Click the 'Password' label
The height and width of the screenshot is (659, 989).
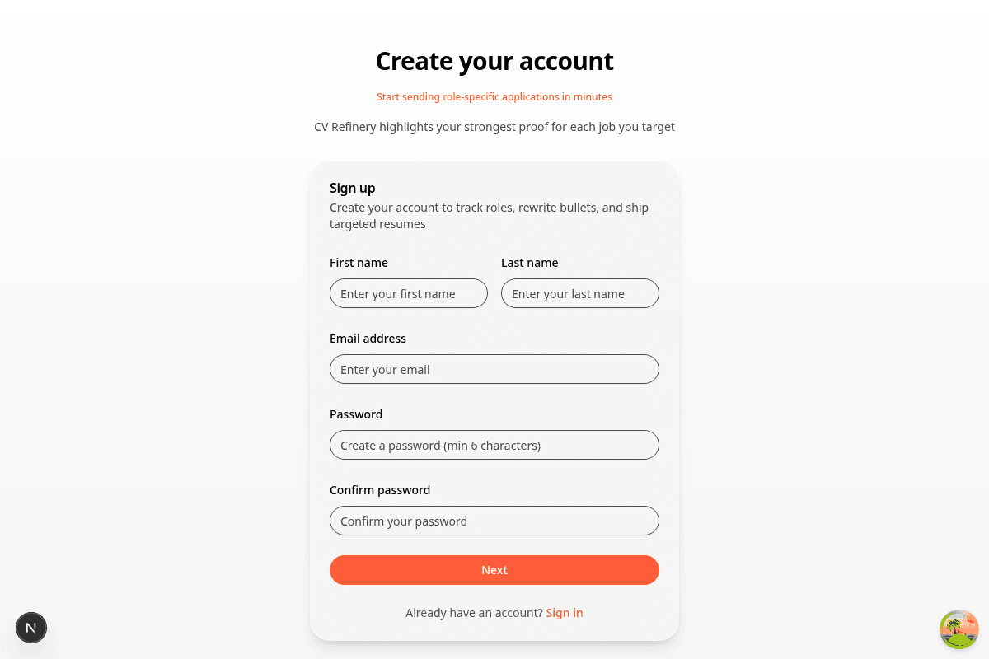(356, 414)
